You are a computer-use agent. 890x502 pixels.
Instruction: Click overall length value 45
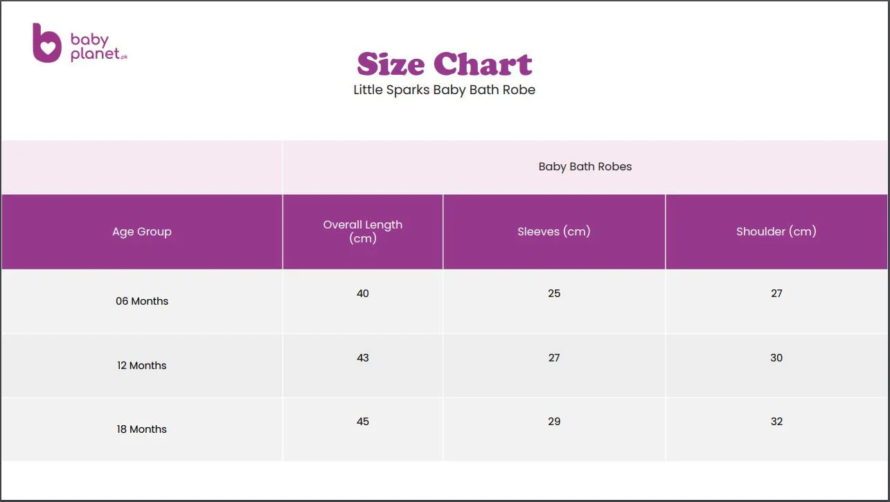(363, 422)
